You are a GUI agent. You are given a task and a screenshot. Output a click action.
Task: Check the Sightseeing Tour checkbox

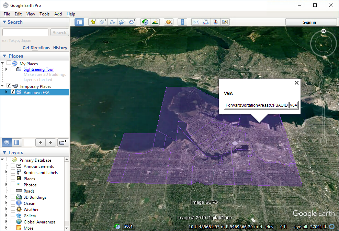(x=13, y=69)
